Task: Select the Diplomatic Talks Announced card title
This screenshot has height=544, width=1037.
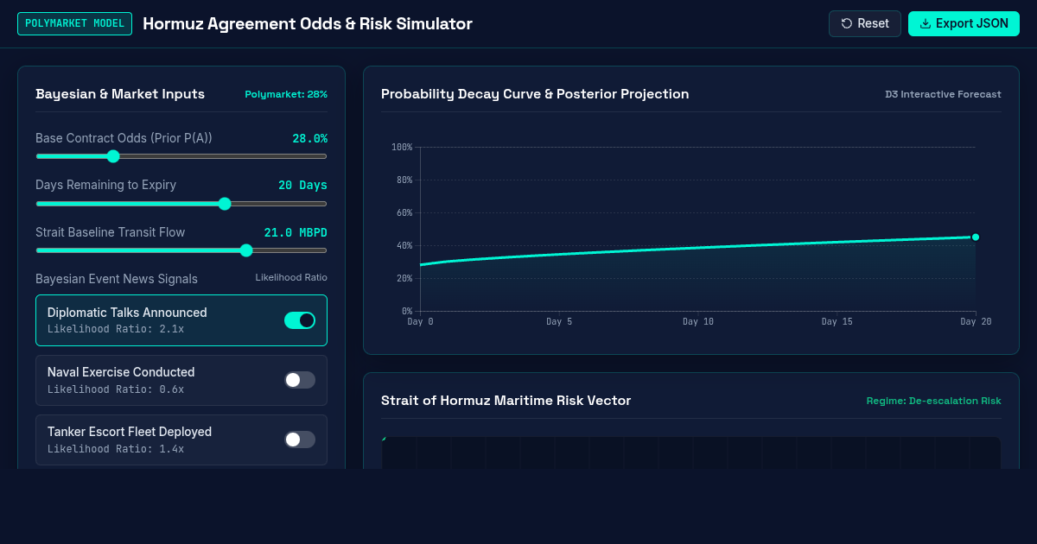Action: [x=127, y=313]
